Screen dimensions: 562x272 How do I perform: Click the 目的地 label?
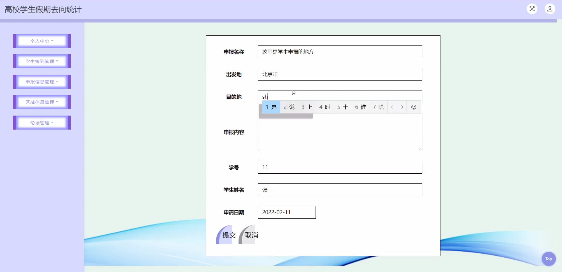point(234,97)
